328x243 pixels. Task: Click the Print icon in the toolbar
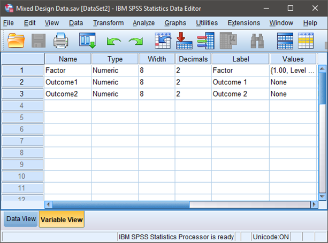click(60, 41)
